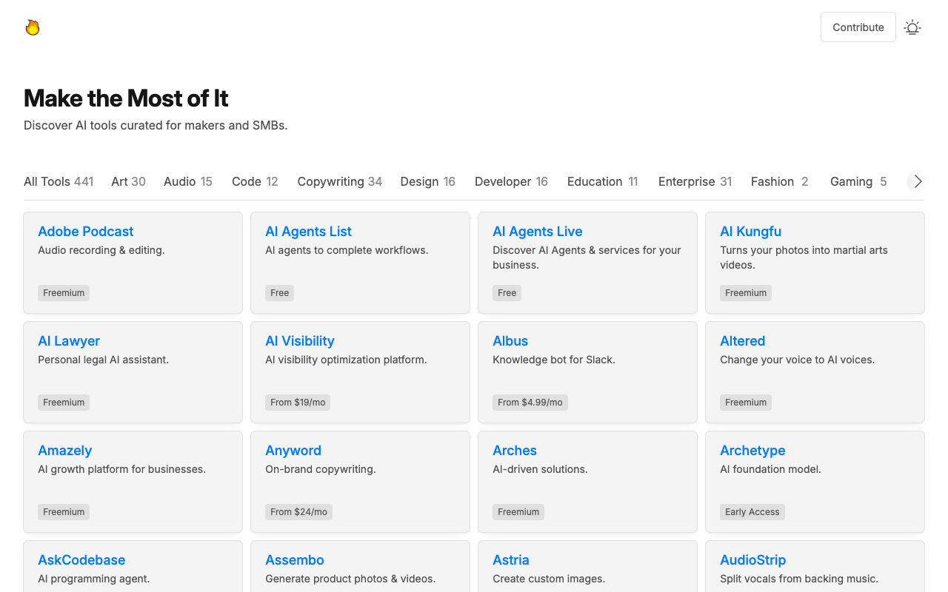Viewport: 948px width, 592px height.
Task: Open the Design category tab
Action: pyautogui.click(x=428, y=181)
